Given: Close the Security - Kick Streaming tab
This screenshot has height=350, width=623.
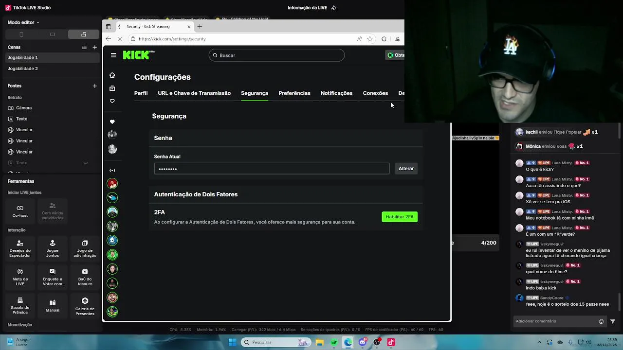Looking at the screenshot, I should (189, 26).
